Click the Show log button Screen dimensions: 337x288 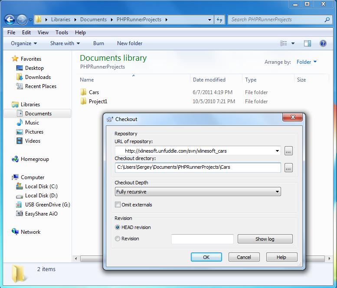[x=265, y=239]
